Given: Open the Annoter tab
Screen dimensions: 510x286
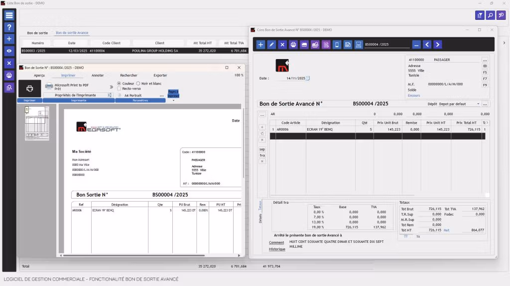Looking at the screenshot, I should point(98,75).
